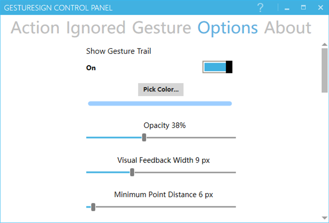This screenshot has width=329, height=223.
Task: Select the blue gesture trail color preview
Action: pyautogui.click(x=160, y=103)
